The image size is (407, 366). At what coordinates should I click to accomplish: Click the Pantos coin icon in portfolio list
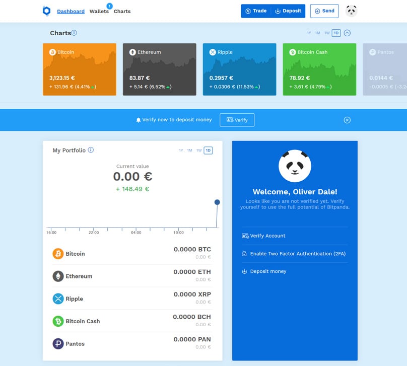click(x=58, y=344)
